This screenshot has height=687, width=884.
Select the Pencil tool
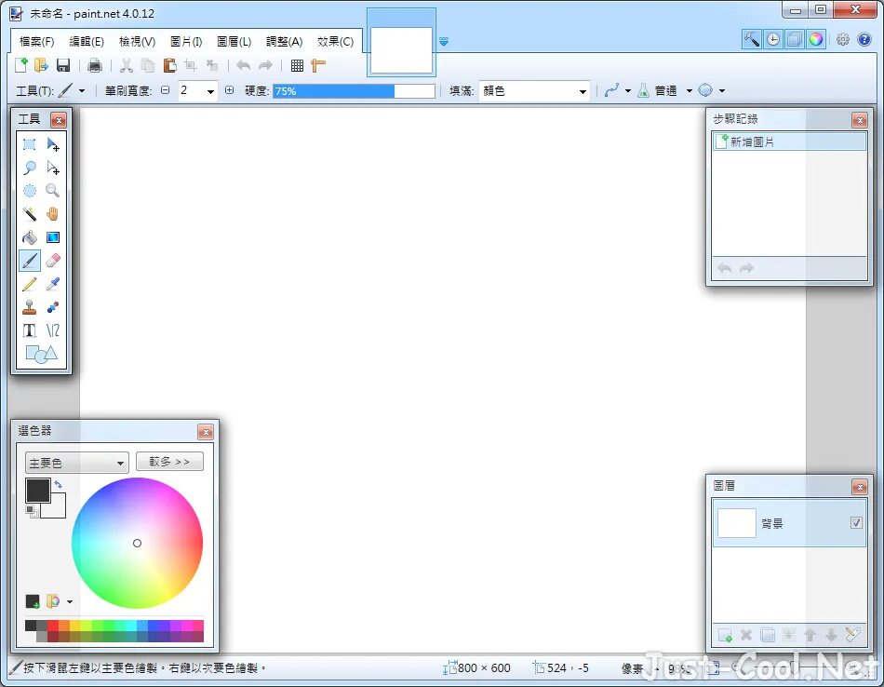pyautogui.click(x=30, y=284)
